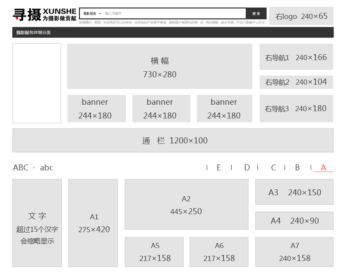Click the A5 217×158 image block
Image resolution: width=346 pixels, height=279 pixels.
[x=154, y=252]
